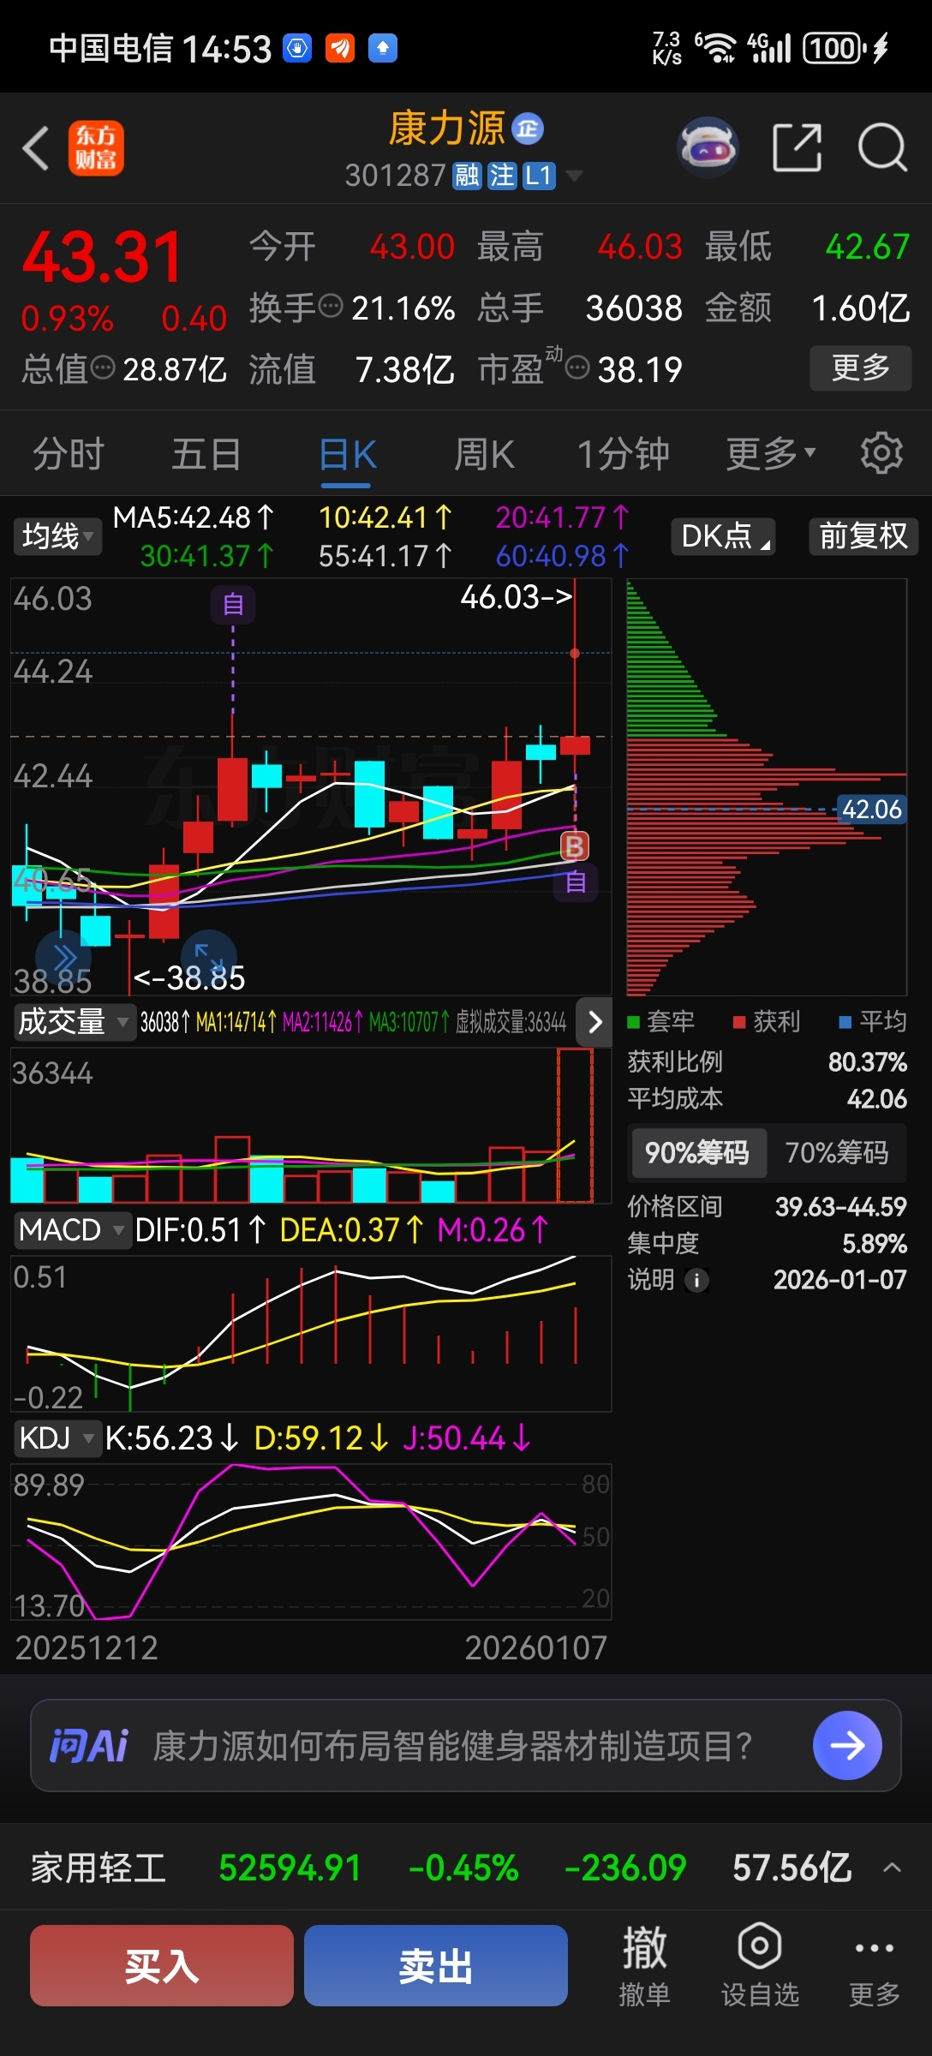Select the 70%筹码 toggle
The width and height of the screenshot is (932, 2056).
836,1152
